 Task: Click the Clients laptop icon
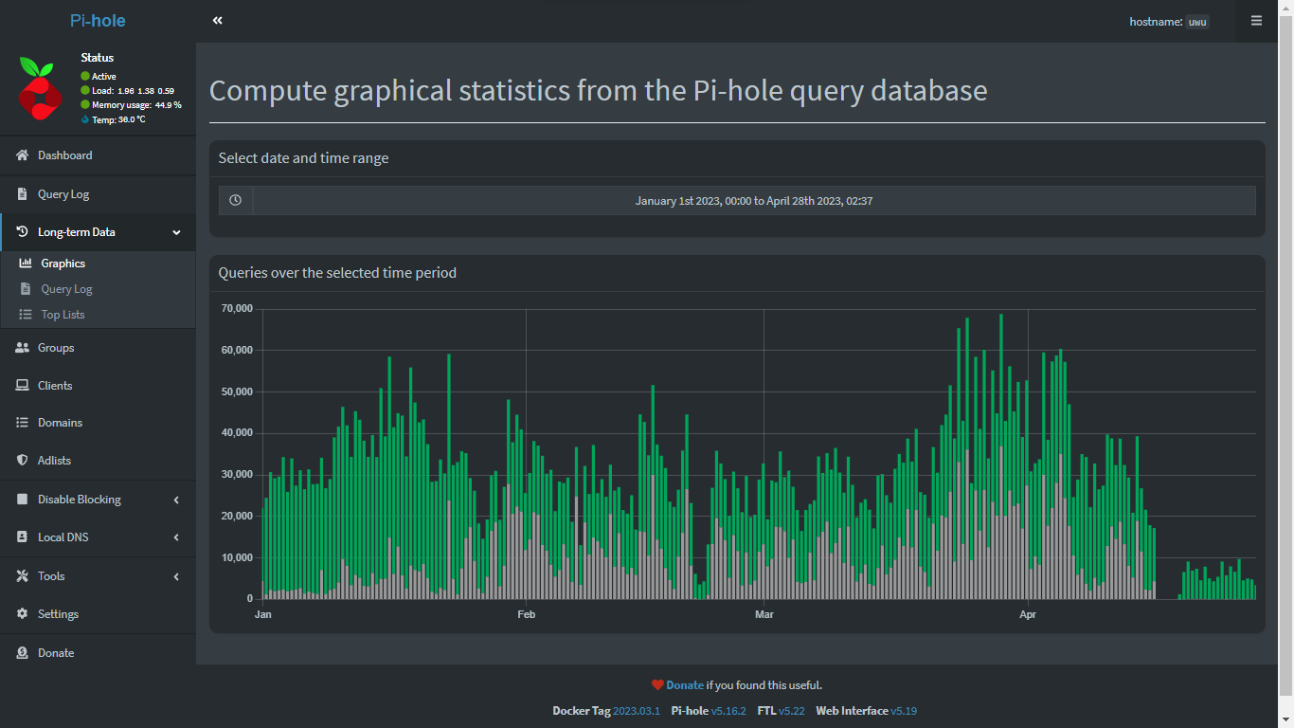point(23,386)
